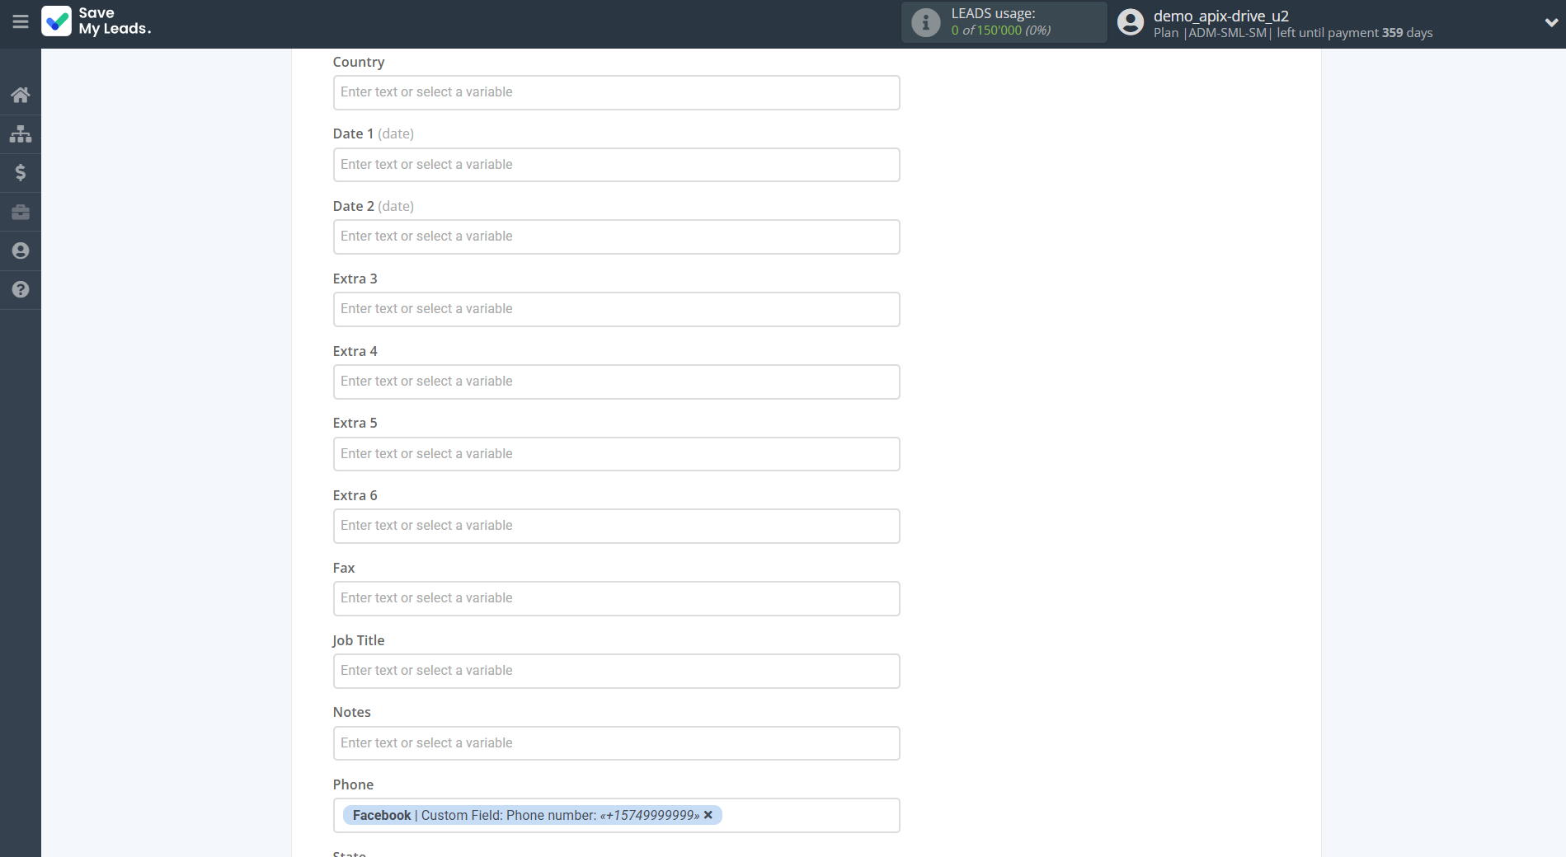Click the user avatar in the header

[1130, 22]
